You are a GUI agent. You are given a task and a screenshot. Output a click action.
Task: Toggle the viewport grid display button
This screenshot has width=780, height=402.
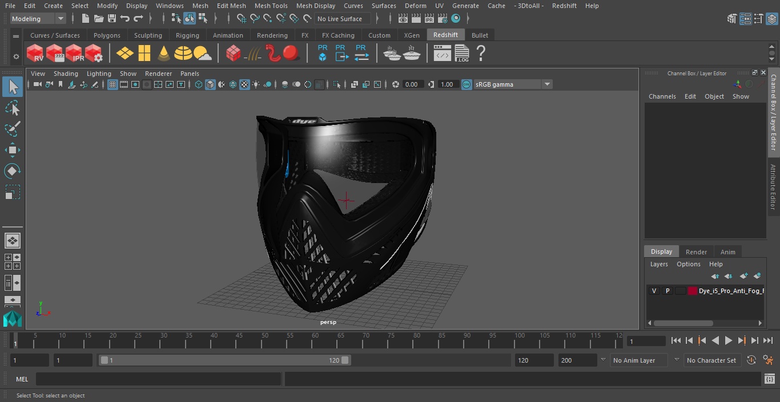coord(112,84)
